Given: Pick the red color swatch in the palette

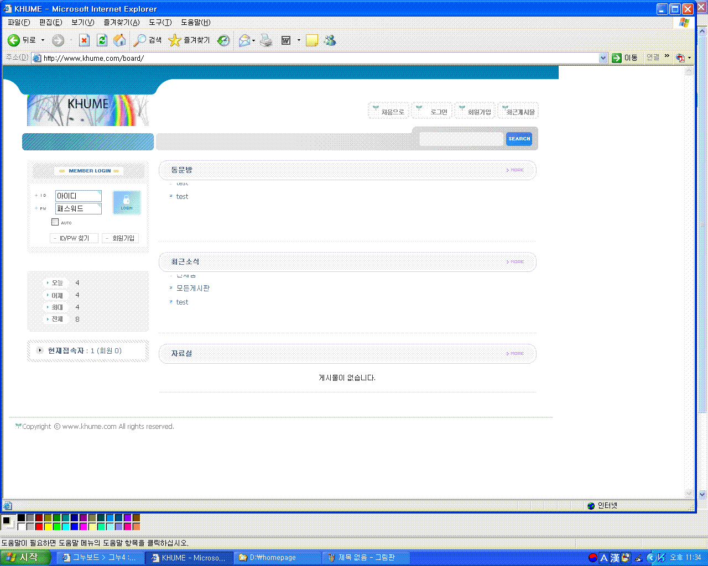Looking at the screenshot, I should [x=39, y=526].
